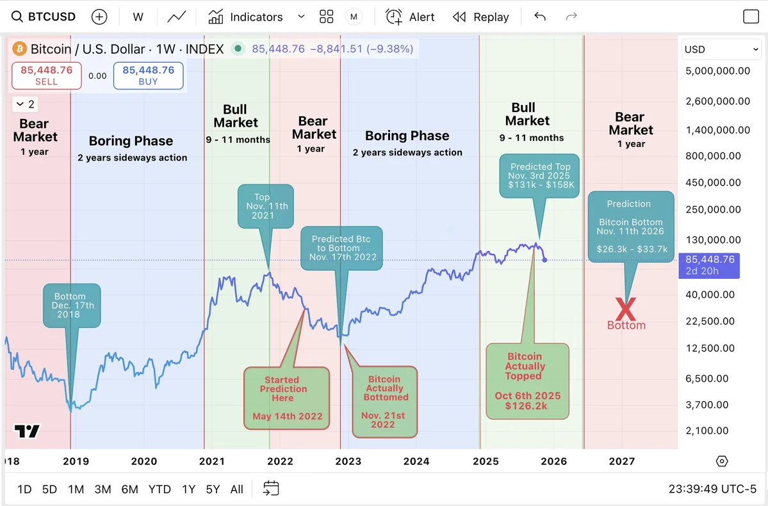Create a new Alert
Image resolution: width=768 pixels, height=506 pixels.
pos(411,17)
